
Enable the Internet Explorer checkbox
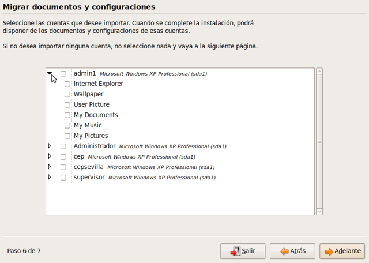pos(67,84)
